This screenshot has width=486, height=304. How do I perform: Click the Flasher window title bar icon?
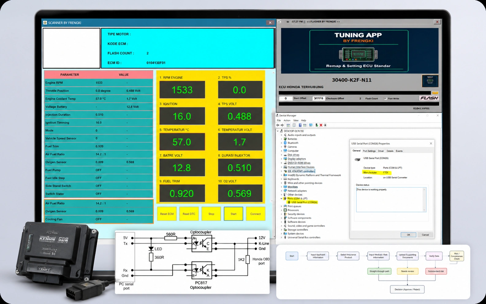[279, 22]
